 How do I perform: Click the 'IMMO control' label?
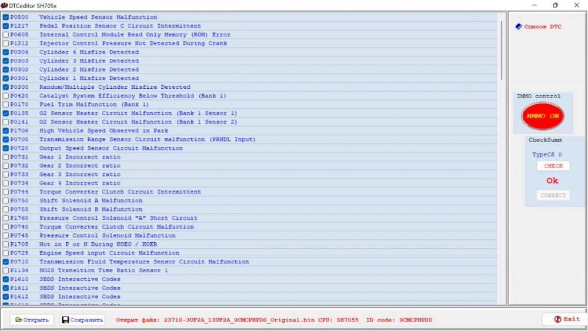click(539, 96)
